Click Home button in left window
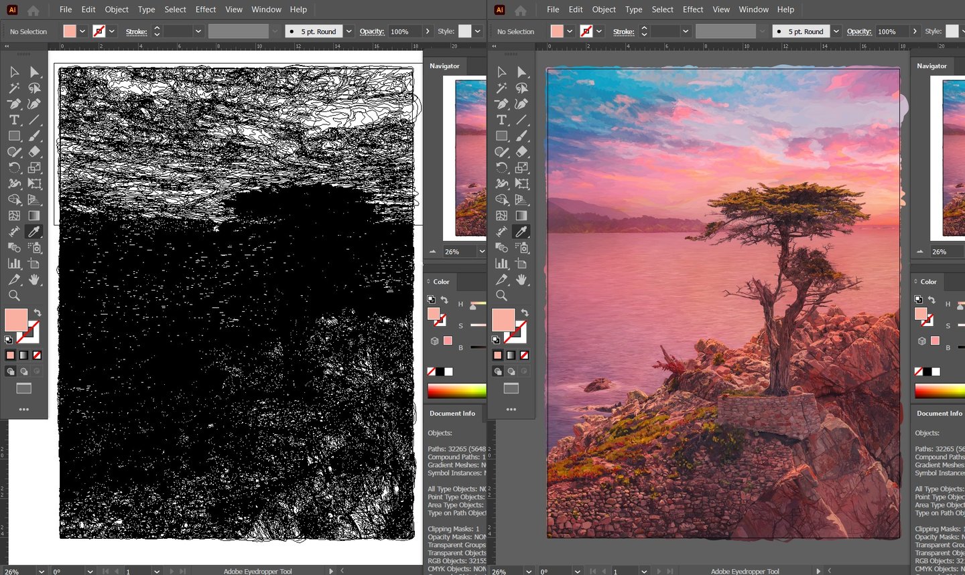Viewport: 965px width, 575px height. (x=33, y=10)
